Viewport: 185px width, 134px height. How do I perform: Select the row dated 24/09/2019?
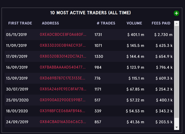[x=89, y=122]
